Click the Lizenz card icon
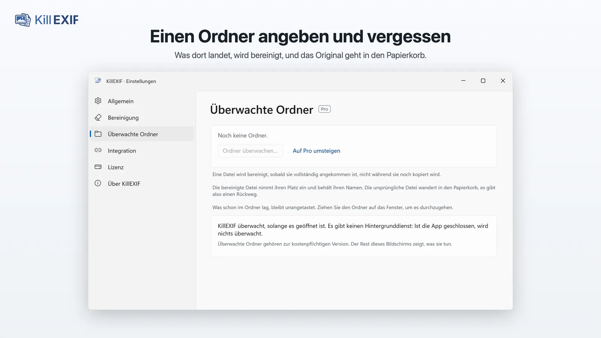Viewport: 601px width, 338px height. [98, 167]
